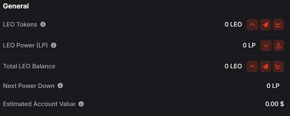Click the paper plane icon for Total LEO Balance
The height and width of the screenshot is (116, 290).
tap(266, 66)
